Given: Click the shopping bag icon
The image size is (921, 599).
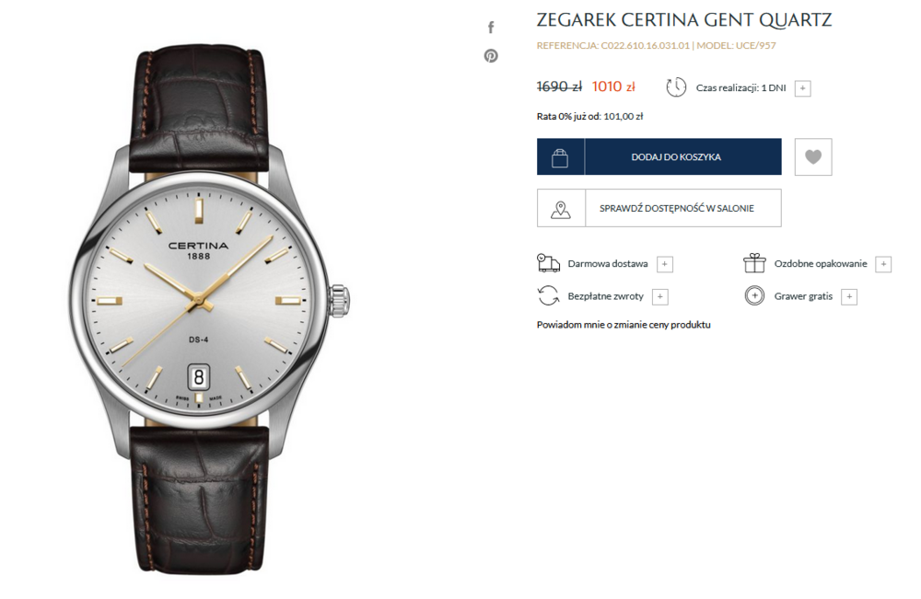Looking at the screenshot, I should (560, 157).
